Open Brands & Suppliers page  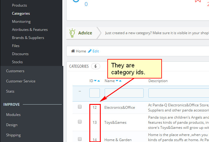point(28,38)
